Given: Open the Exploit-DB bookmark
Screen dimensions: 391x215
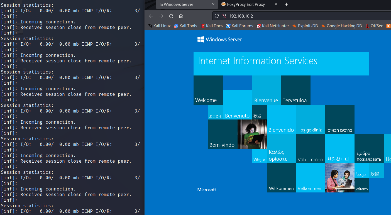Looking at the screenshot, I should pos(305,26).
